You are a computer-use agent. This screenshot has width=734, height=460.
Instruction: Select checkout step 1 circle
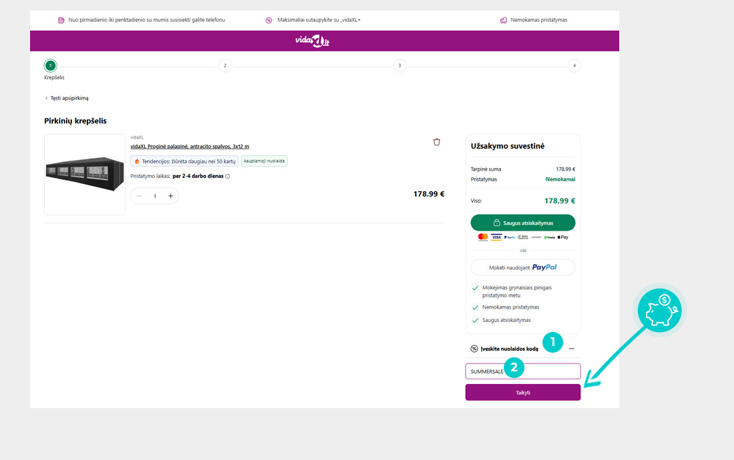tap(51, 65)
